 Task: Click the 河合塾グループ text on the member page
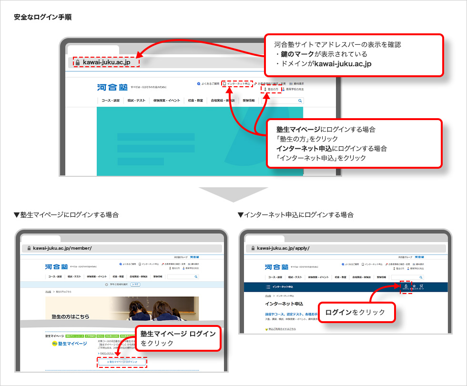click(x=181, y=257)
